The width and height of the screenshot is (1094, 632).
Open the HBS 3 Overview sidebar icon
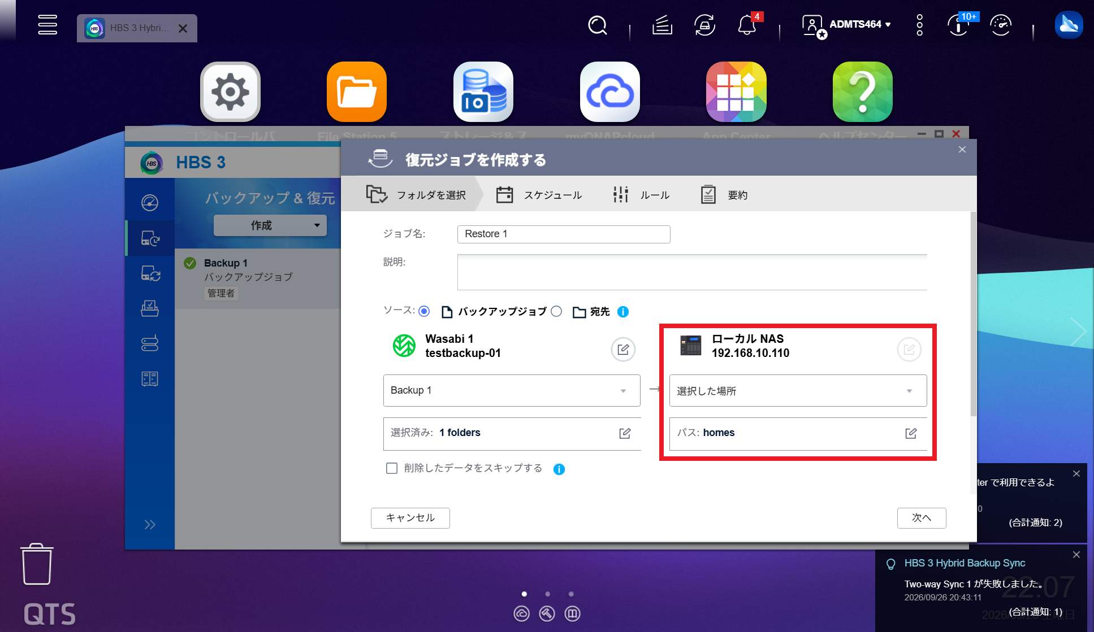pos(150,203)
